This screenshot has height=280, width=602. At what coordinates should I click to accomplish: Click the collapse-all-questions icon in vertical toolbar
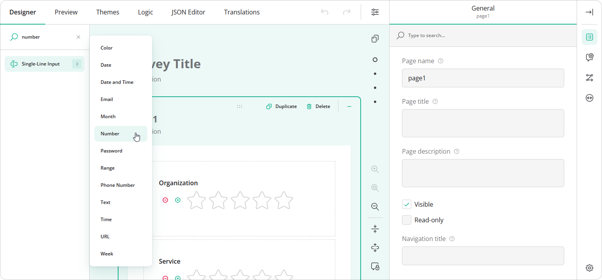(x=375, y=229)
